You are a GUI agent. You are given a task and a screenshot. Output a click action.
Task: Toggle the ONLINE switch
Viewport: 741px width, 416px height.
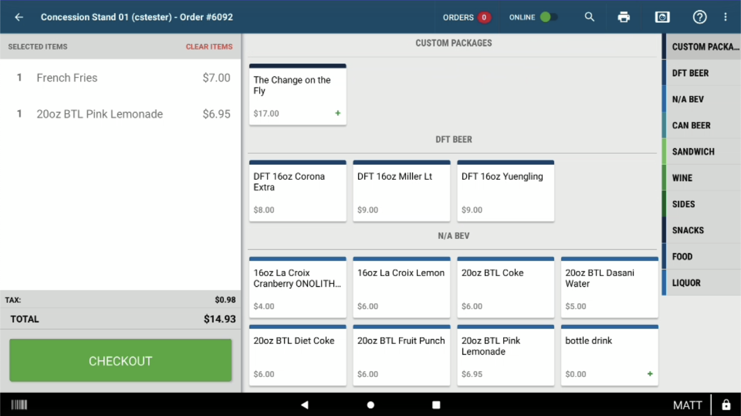[x=548, y=17]
